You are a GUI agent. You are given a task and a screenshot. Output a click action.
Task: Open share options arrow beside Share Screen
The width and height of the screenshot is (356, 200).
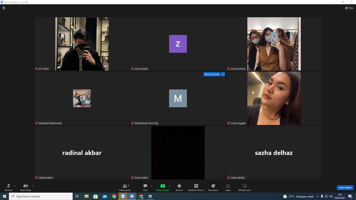(170, 186)
